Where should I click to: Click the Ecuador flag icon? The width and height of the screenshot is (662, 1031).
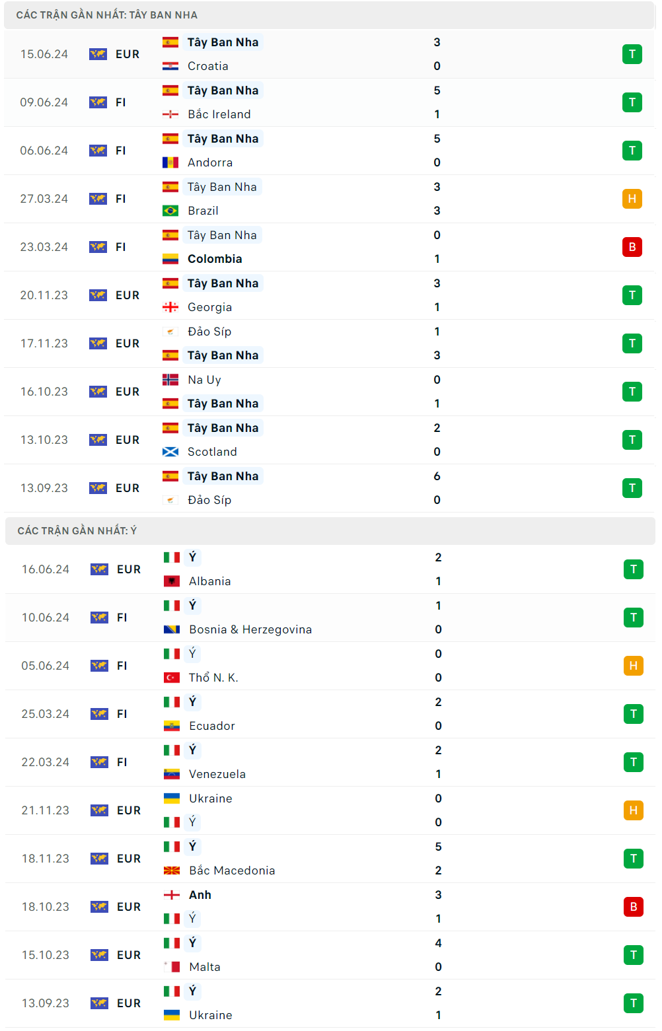click(172, 726)
